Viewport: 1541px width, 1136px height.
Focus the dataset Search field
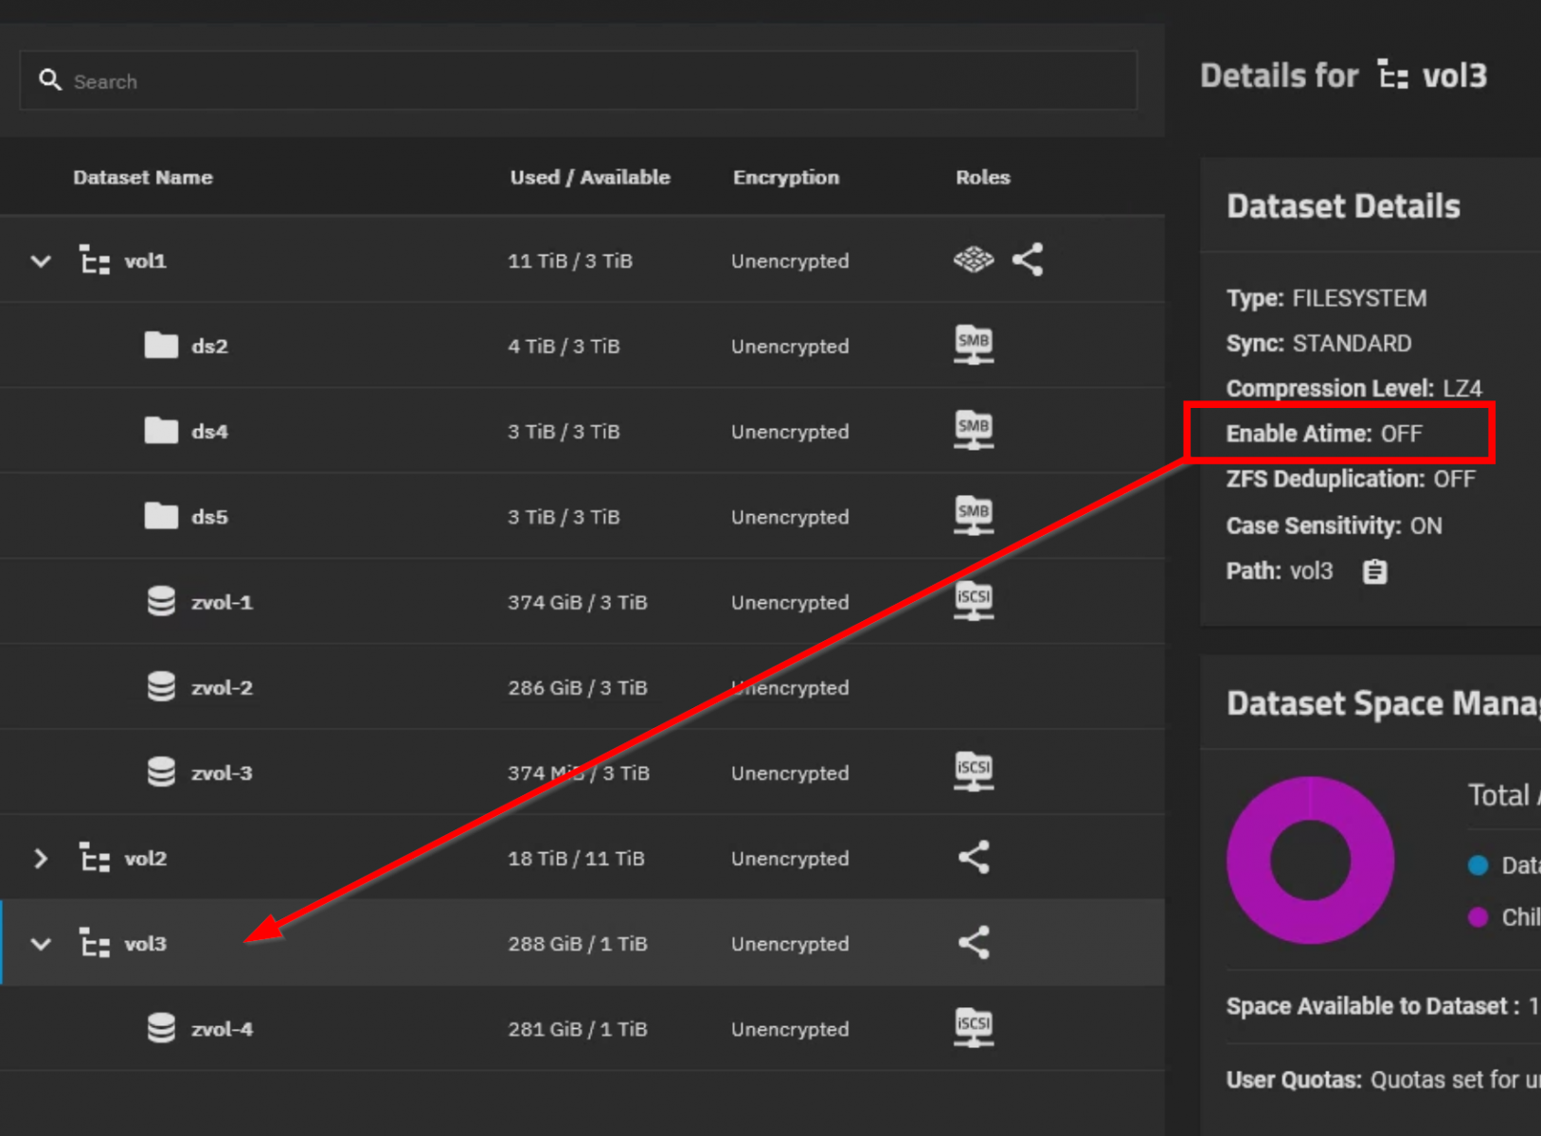pos(578,80)
